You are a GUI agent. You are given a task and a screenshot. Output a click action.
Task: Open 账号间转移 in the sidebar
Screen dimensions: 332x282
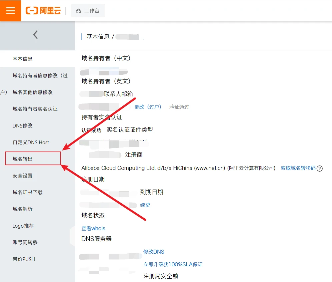[x=25, y=242]
